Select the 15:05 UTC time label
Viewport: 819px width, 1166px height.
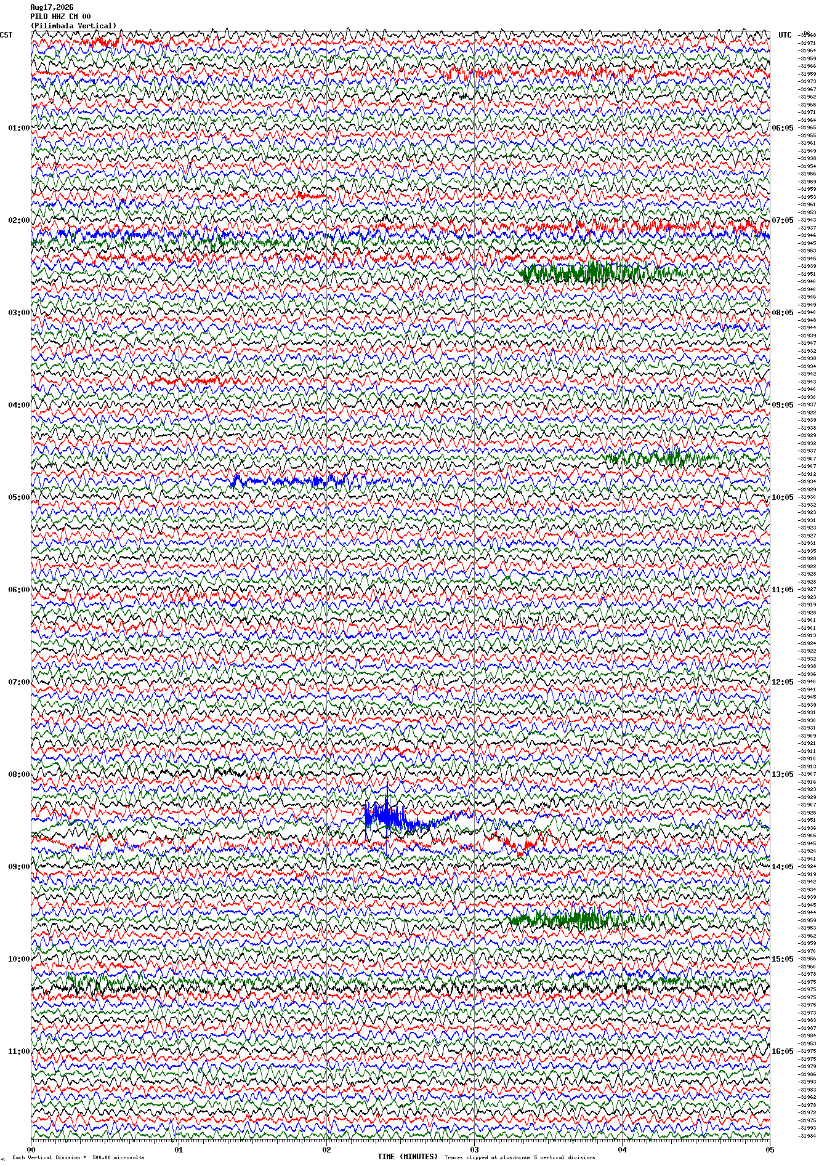tap(783, 959)
